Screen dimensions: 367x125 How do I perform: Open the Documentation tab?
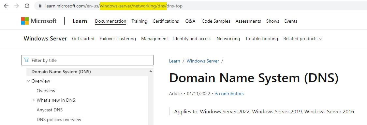[110, 21]
